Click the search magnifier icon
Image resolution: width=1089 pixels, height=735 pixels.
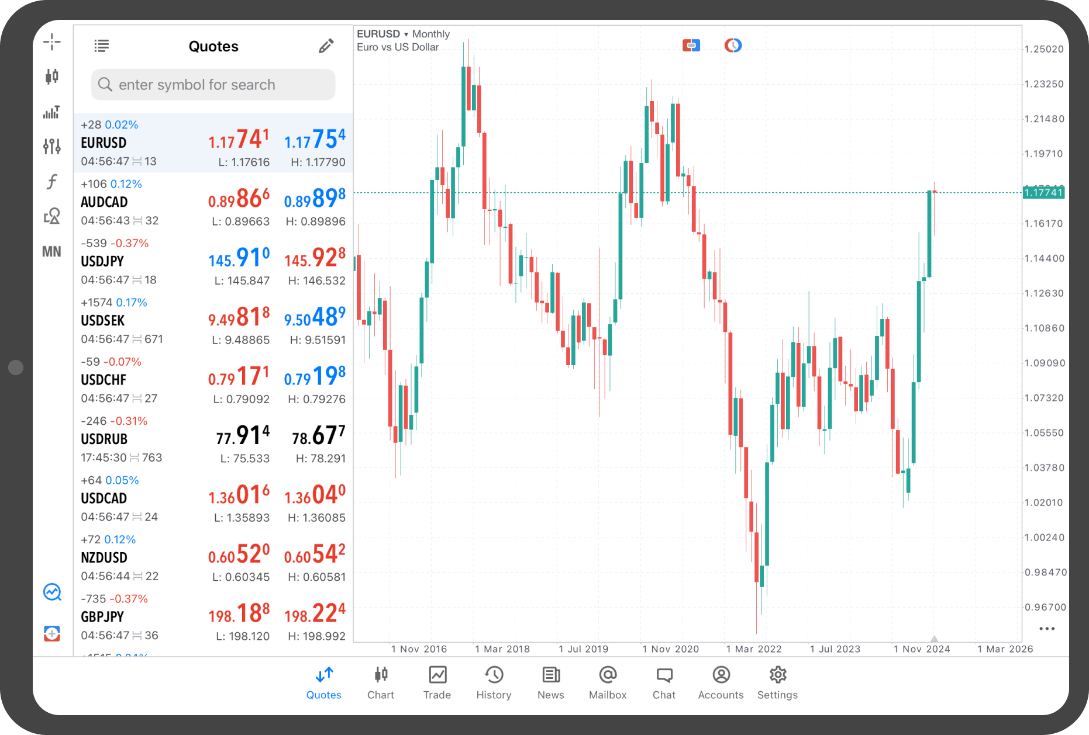point(105,85)
